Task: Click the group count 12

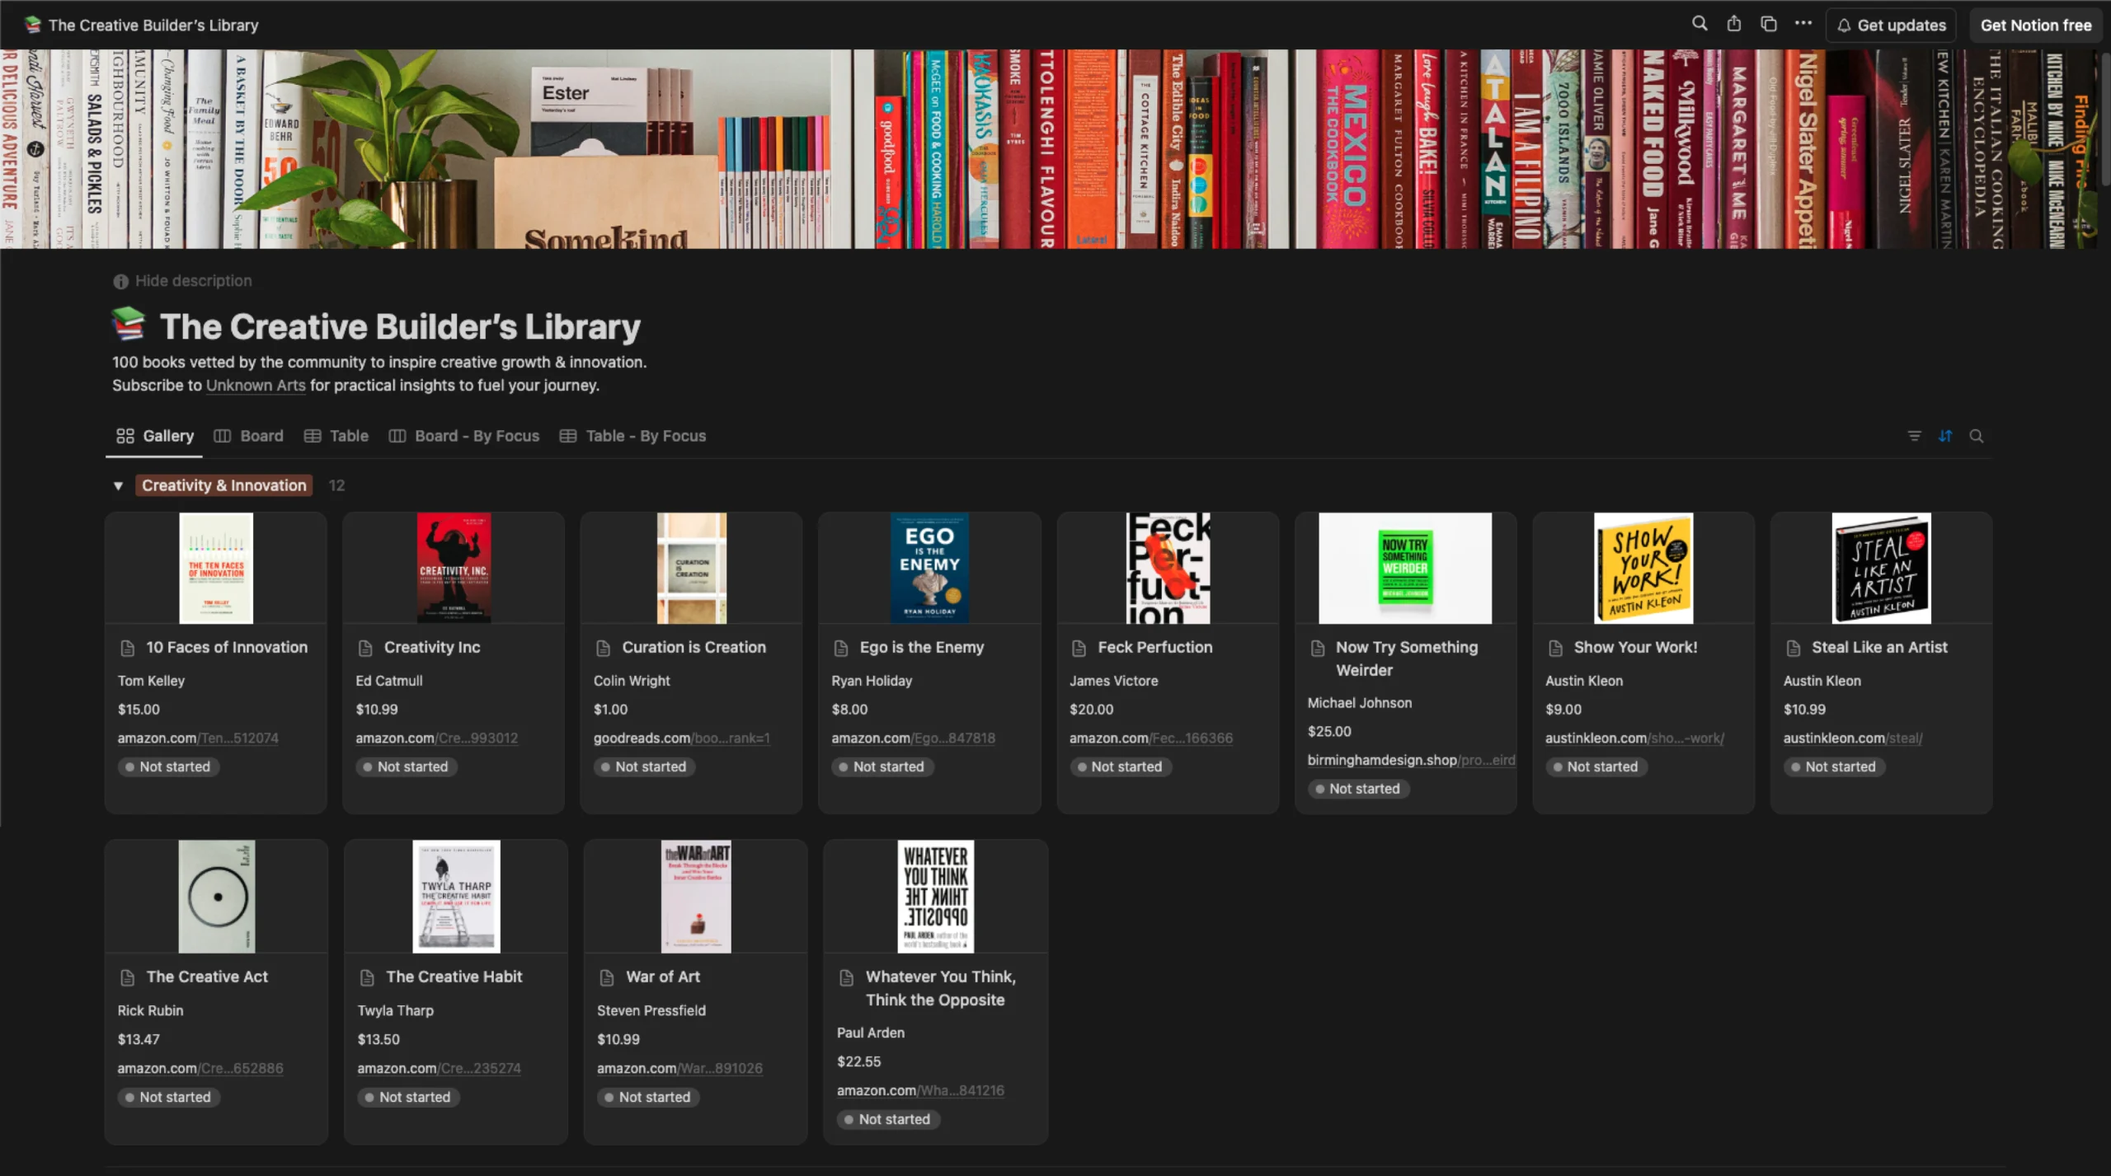Action: pos(336,485)
